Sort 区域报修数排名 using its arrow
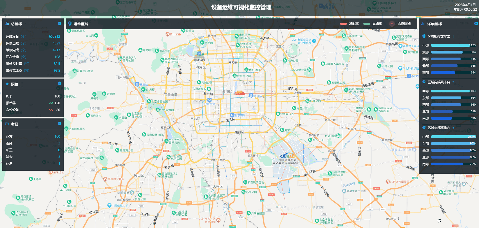The height and width of the screenshot is (228, 479). coord(453,36)
